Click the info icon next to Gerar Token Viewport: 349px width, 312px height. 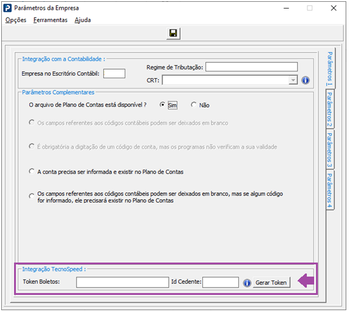pyautogui.click(x=247, y=283)
